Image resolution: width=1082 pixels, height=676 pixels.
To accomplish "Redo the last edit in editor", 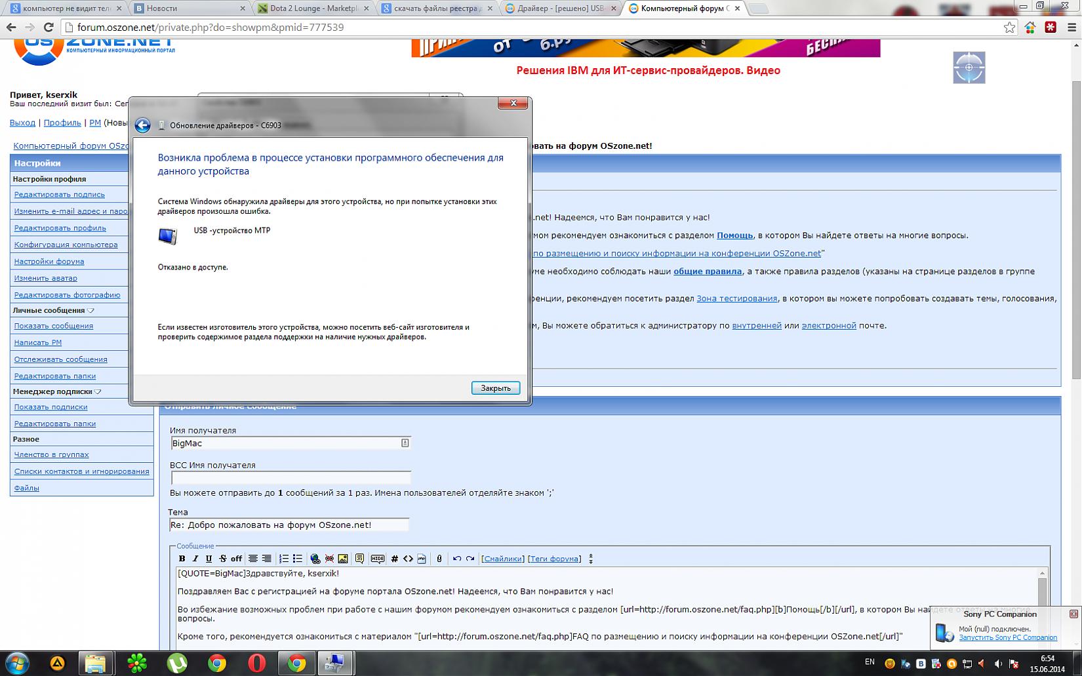I will click(x=470, y=559).
